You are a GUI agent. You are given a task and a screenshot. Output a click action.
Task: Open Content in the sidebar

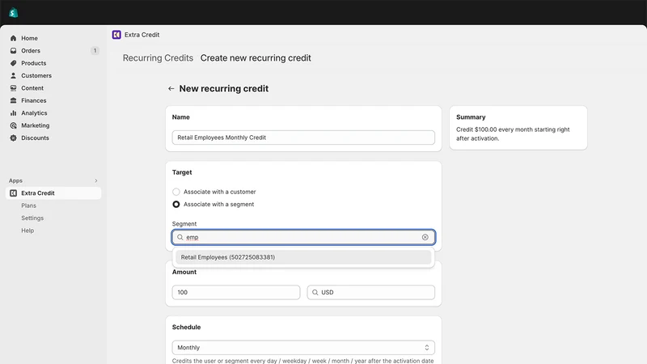[32, 88]
